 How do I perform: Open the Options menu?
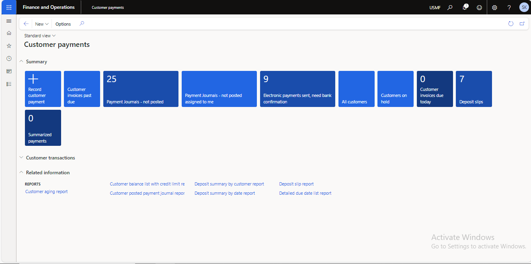click(x=63, y=24)
